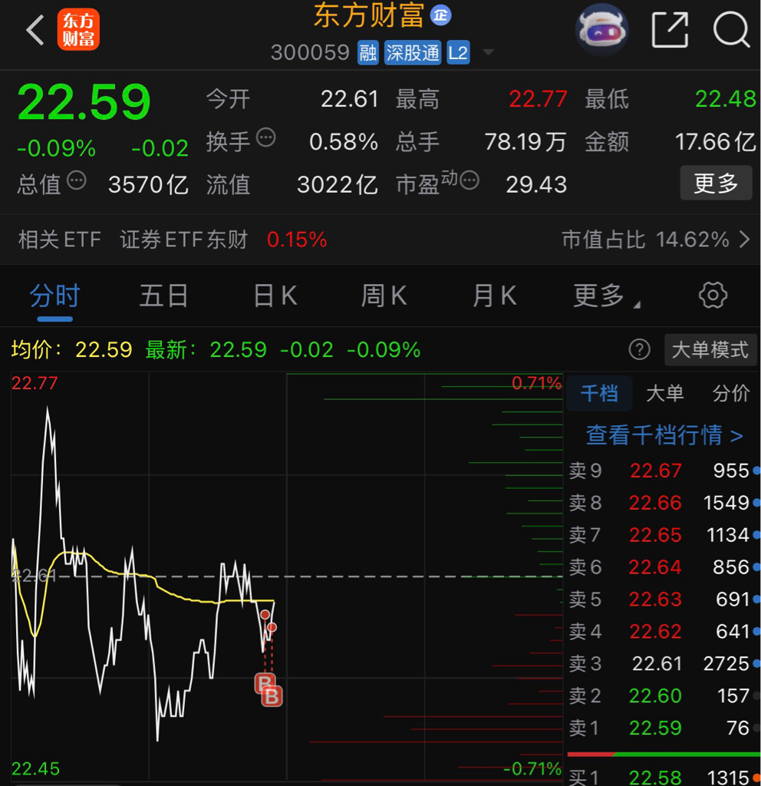Tap the back arrow icon
The width and height of the screenshot is (761, 786).
click(35, 30)
